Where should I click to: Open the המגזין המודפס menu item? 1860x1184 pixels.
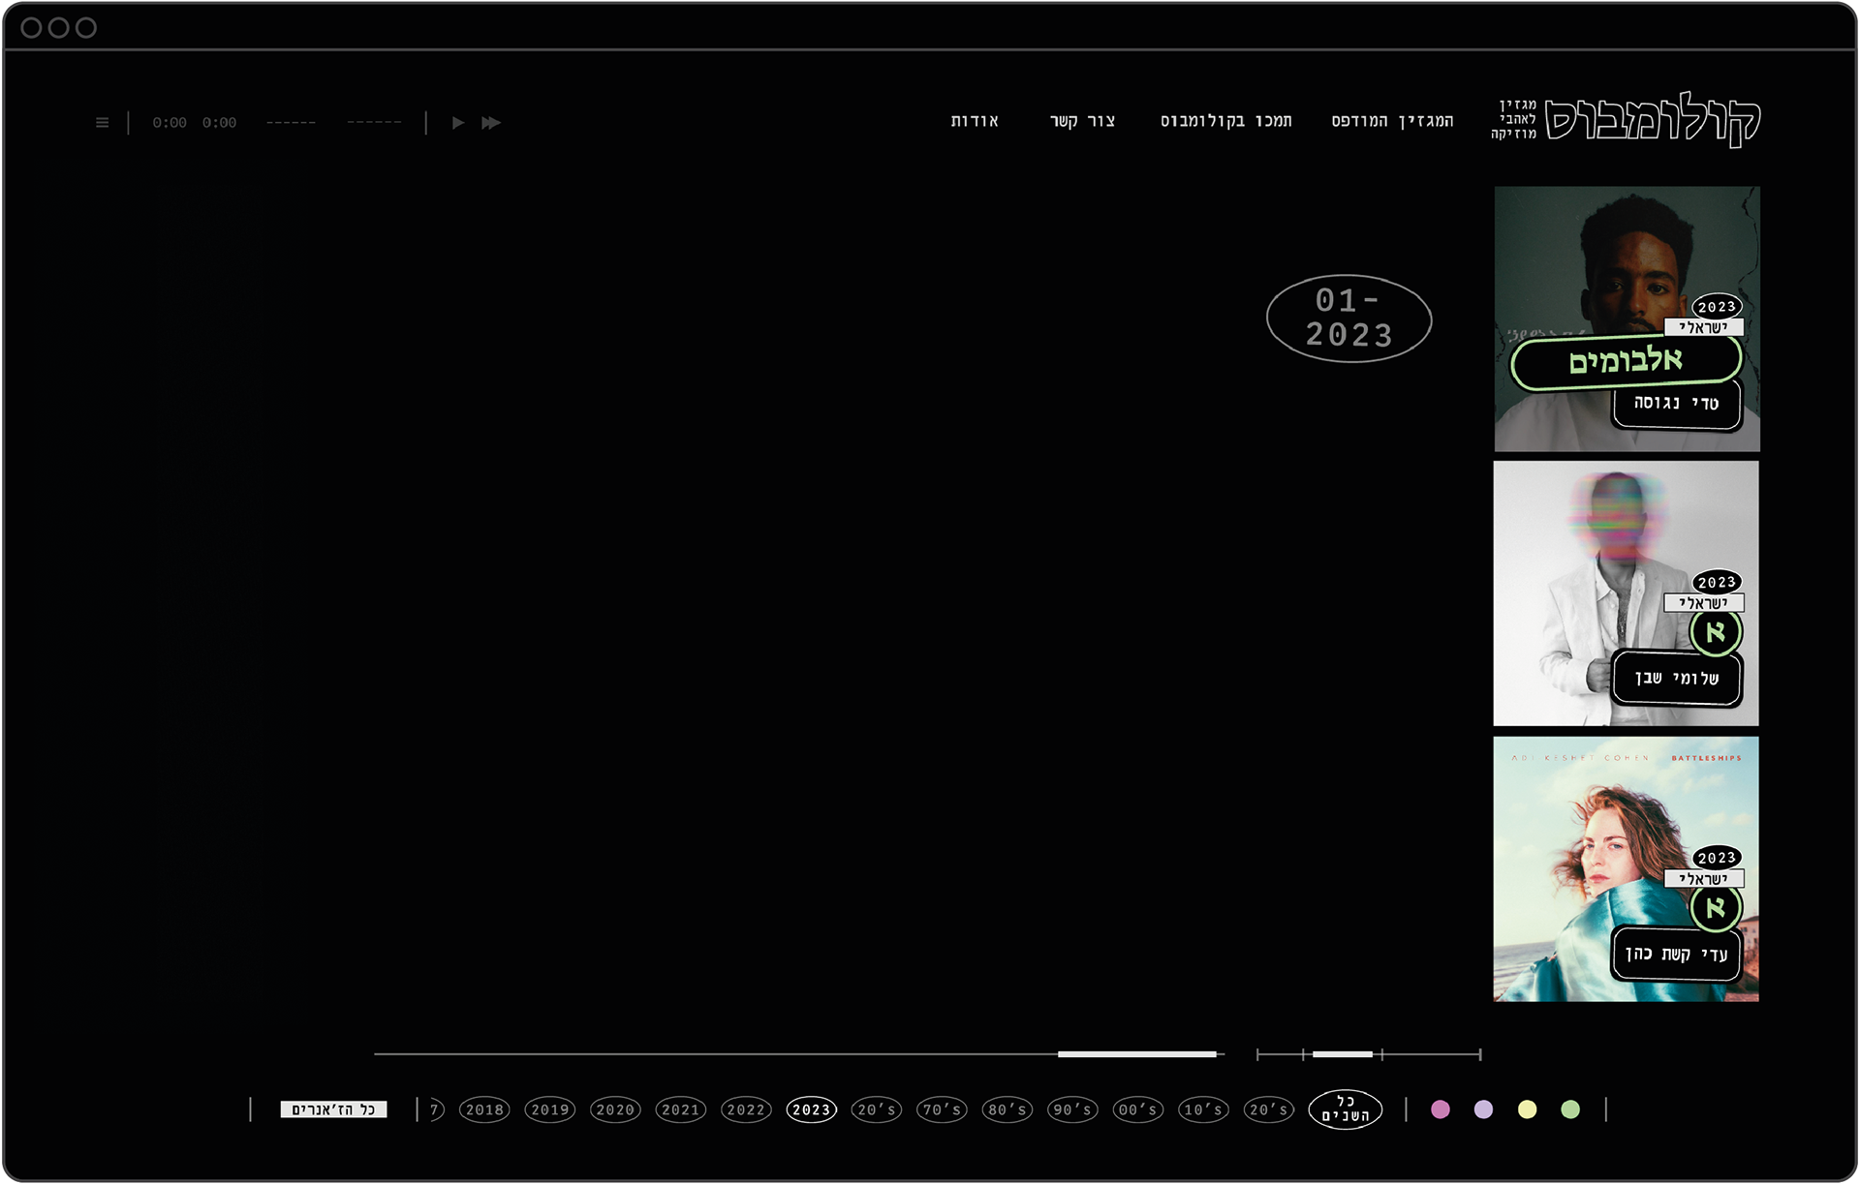(1392, 121)
